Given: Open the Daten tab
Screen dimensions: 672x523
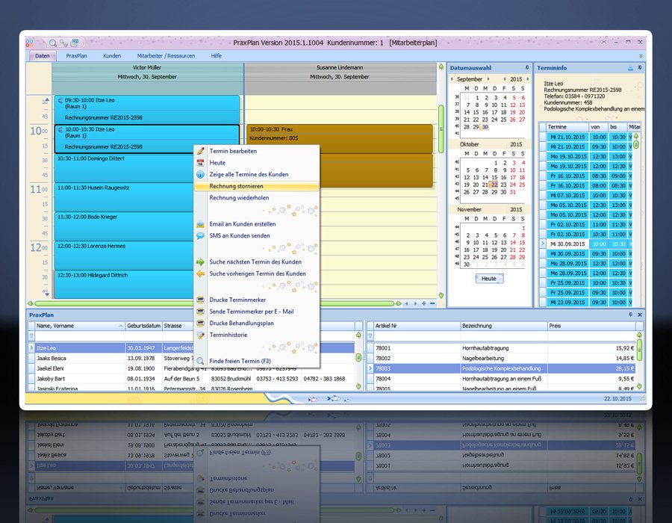Looking at the screenshot, I should tap(42, 56).
